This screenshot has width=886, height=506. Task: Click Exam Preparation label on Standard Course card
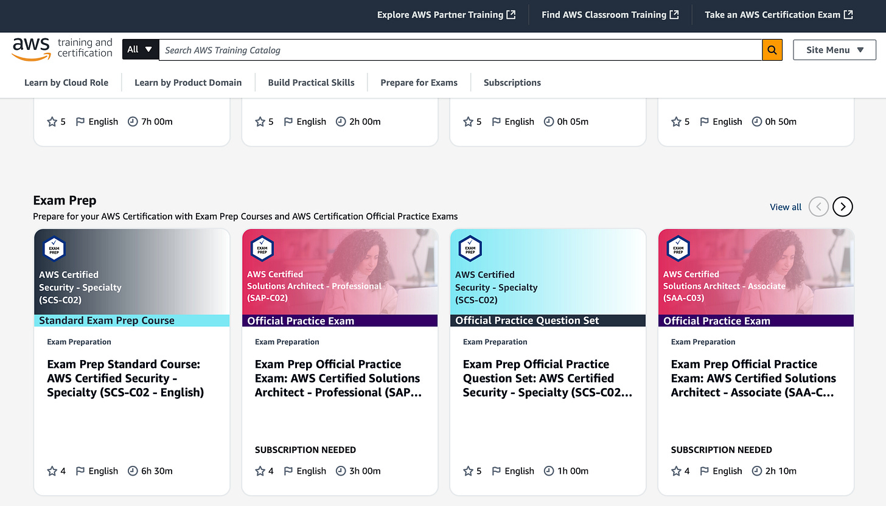click(x=79, y=342)
